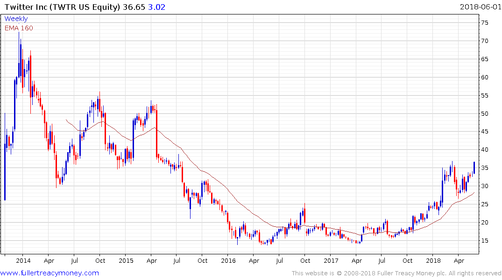
Task: Click the October 2016 spike candle near 25
Action: pos(305,214)
